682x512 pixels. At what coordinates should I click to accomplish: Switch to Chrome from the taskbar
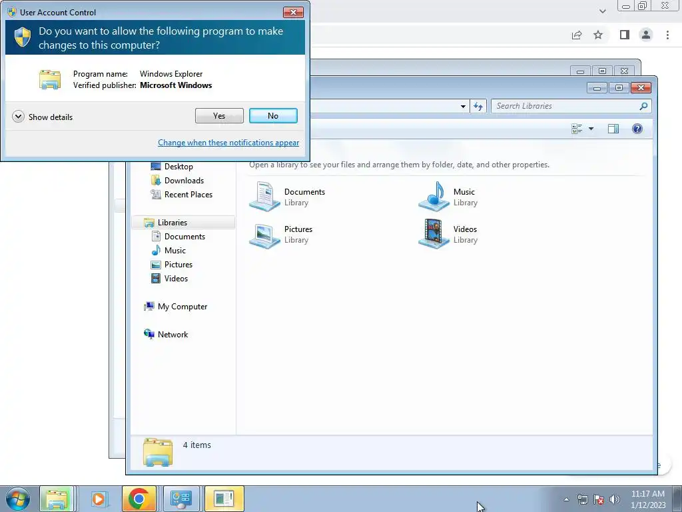tap(139, 499)
